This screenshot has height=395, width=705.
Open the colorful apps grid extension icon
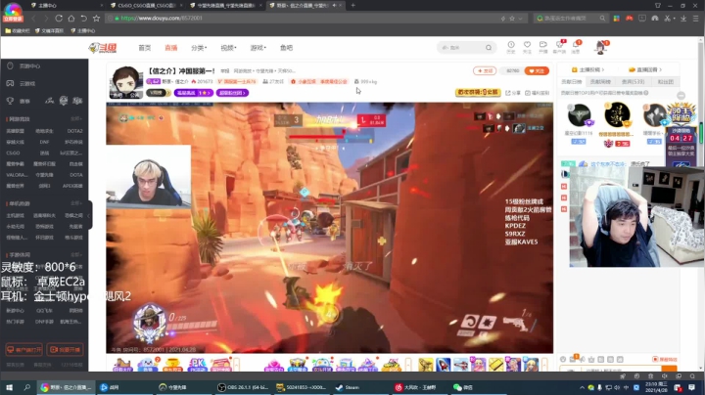pyautogui.click(x=617, y=19)
